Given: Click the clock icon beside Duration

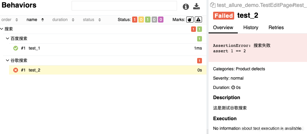Looking at the screenshot, I should coord(233,87).
